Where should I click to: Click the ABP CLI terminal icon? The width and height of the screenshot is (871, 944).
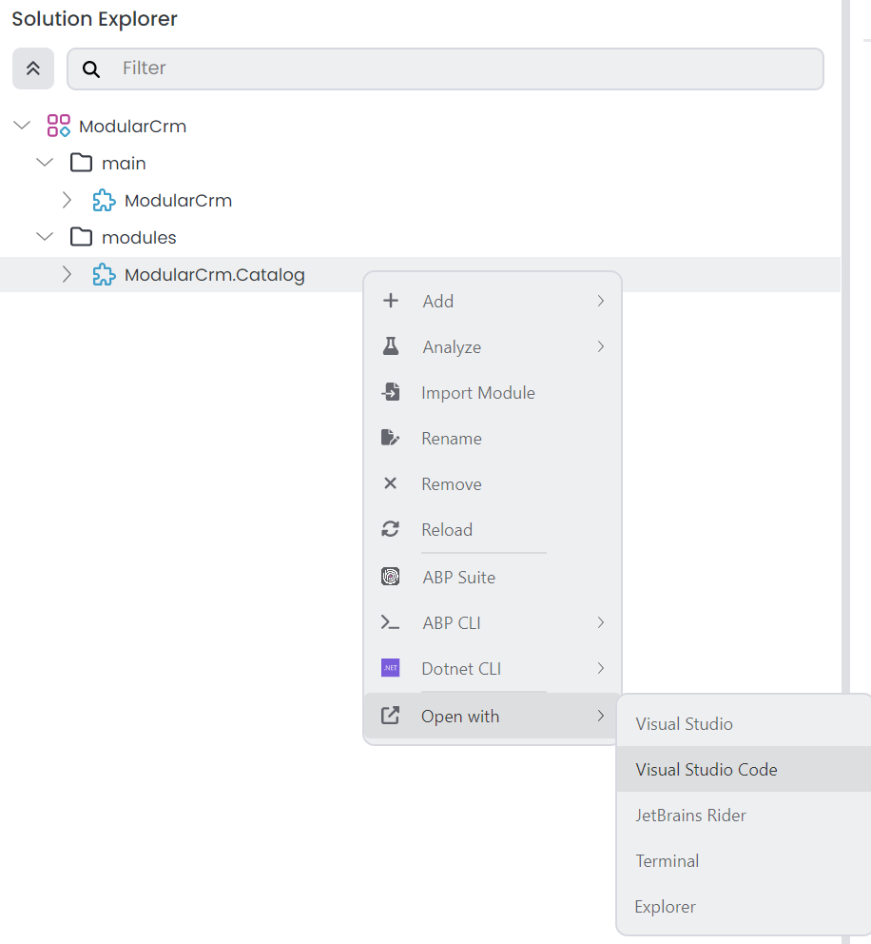click(390, 622)
